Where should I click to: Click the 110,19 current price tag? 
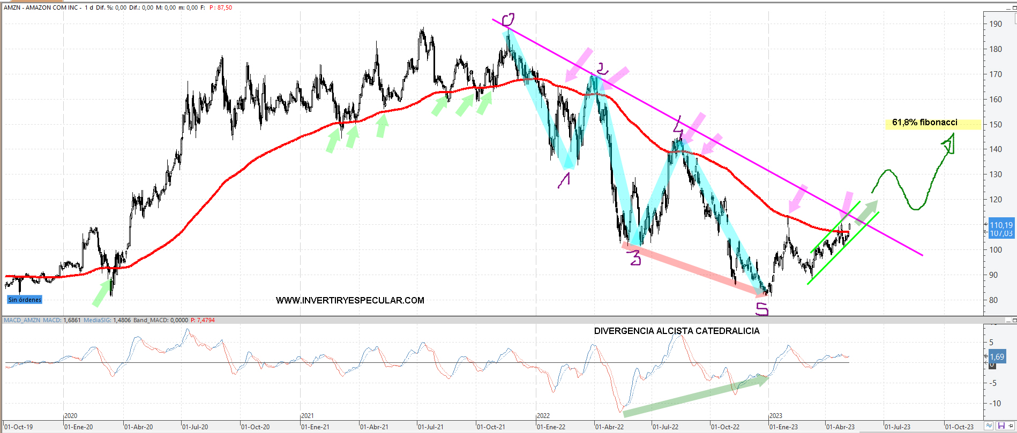[x=1001, y=225]
